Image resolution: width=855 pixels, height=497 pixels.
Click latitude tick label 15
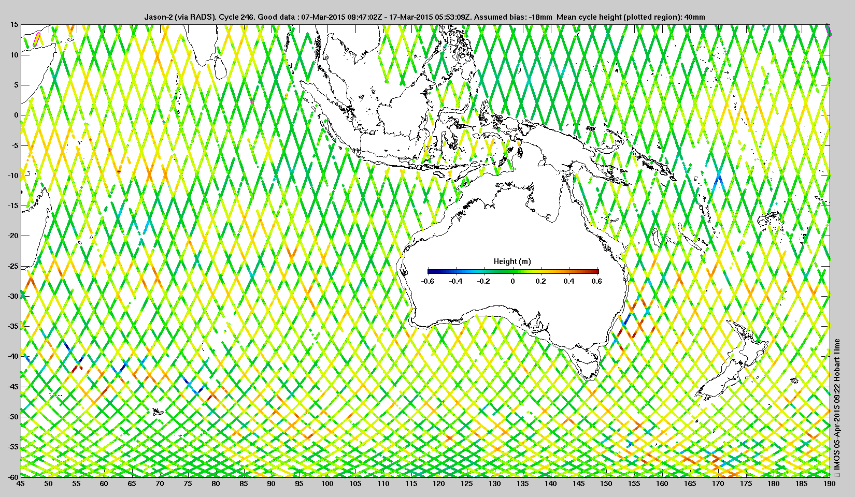click(x=14, y=24)
